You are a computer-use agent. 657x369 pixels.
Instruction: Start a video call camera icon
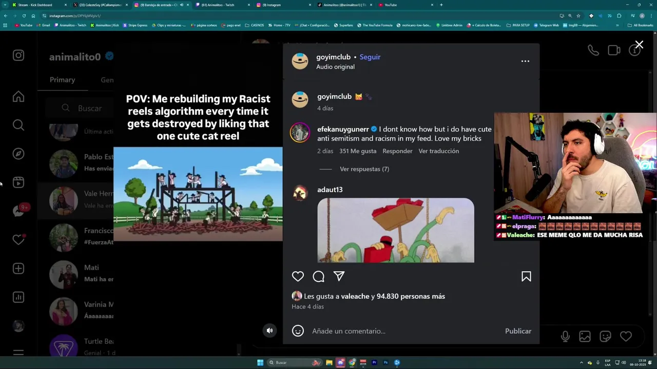[614, 50]
